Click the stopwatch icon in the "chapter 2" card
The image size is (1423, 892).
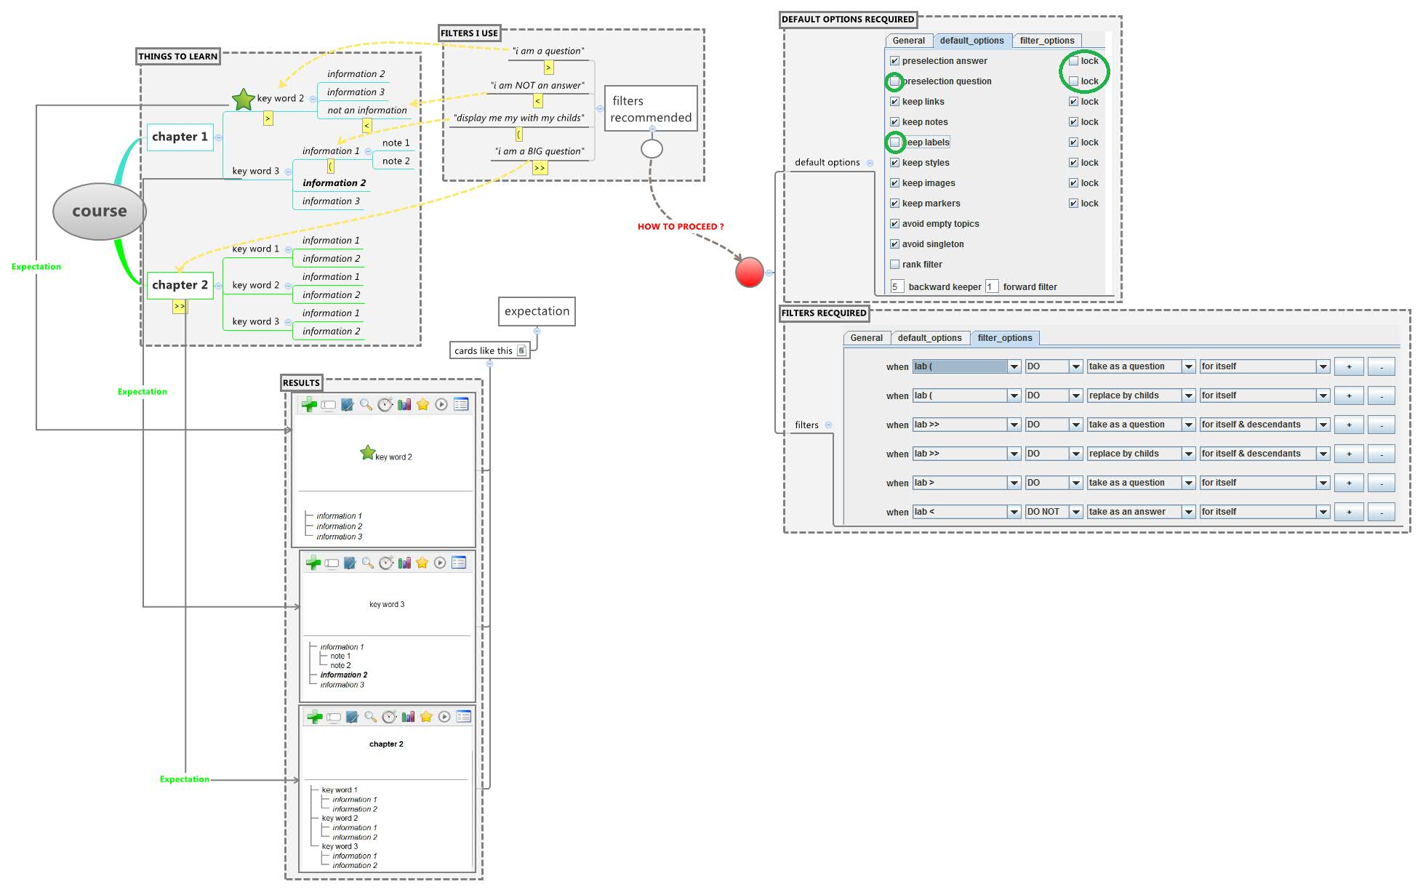389,717
